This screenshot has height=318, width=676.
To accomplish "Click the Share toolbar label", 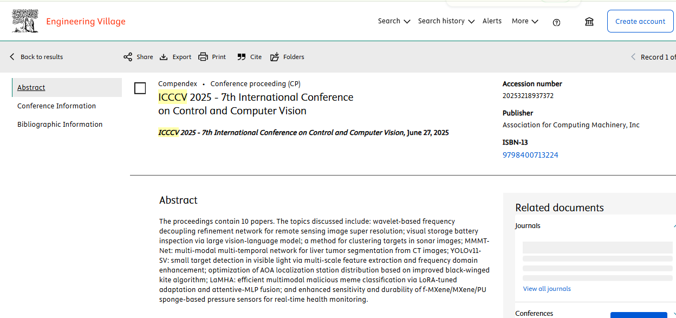I will 145,57.
